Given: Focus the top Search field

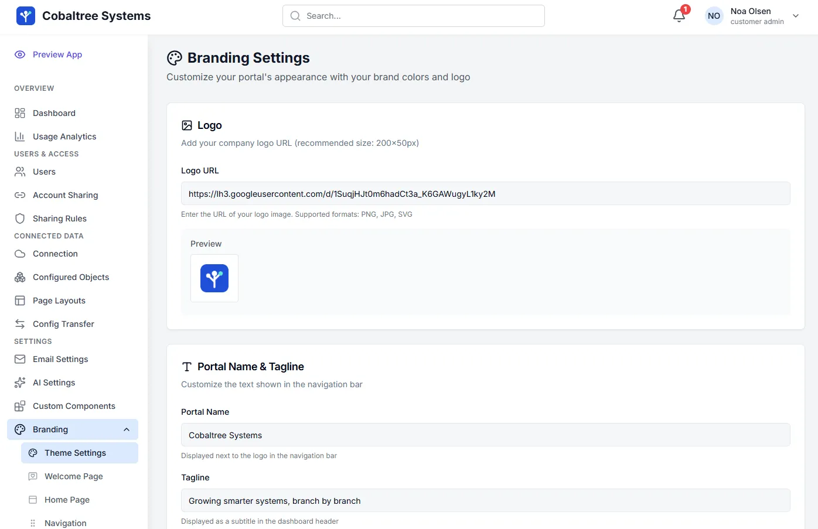Looking at the screenshot, I should point(414,16).
